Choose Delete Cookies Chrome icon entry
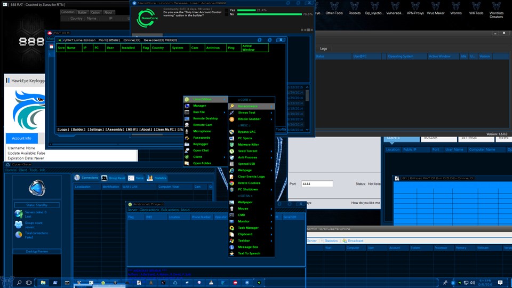 click(x=231, y=183)
